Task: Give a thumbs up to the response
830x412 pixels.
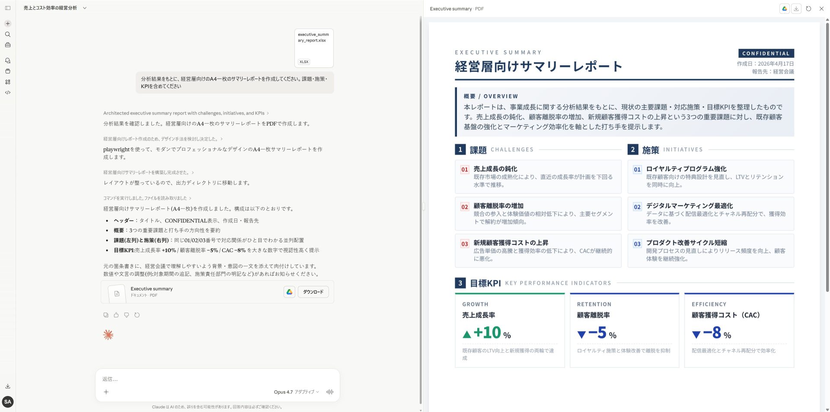Action: click(116, 315)
